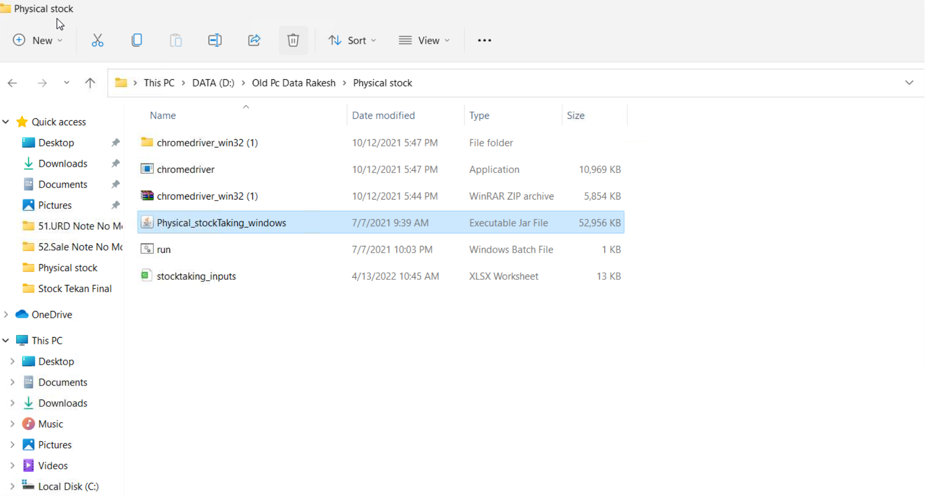Screen dimensions: 925x497
Task: Open the See more three-dots menu
Action: pos(484,40)
